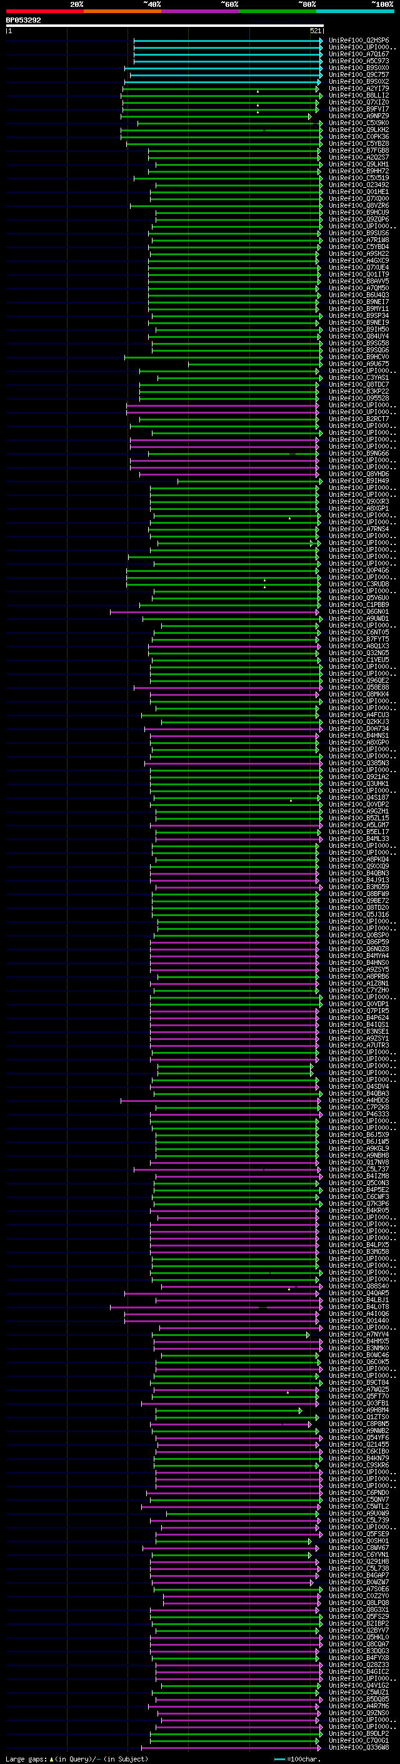Select label UniRef100_B9IH50
The height and width of the screenshot is (1764, 400).
tap(359, 329)
